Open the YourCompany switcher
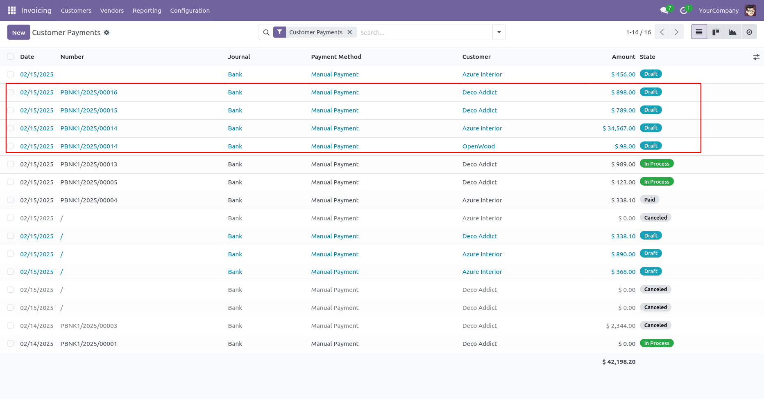This screenshot has height=399, width=764. pyautogui.click(x=719, y=11)
